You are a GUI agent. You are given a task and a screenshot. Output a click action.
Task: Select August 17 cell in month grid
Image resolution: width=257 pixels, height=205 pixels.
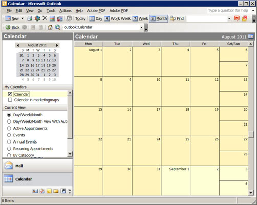(x=146, y=121)
